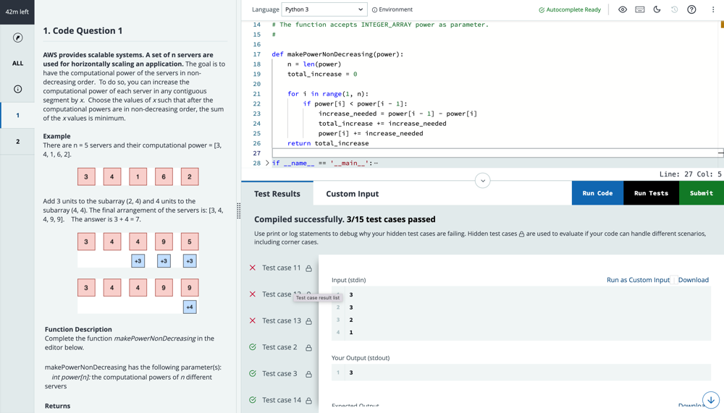This screenshot has width=724, height=413.
Task: Click the compass icon in left sidebar
Action: point(17,38)
